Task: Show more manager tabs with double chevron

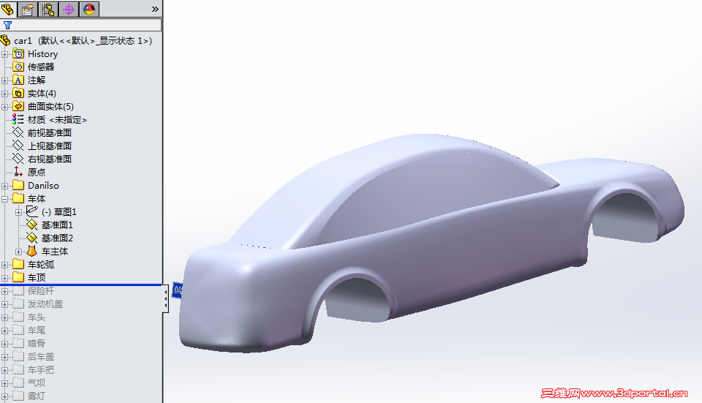Action: point(155,9)
